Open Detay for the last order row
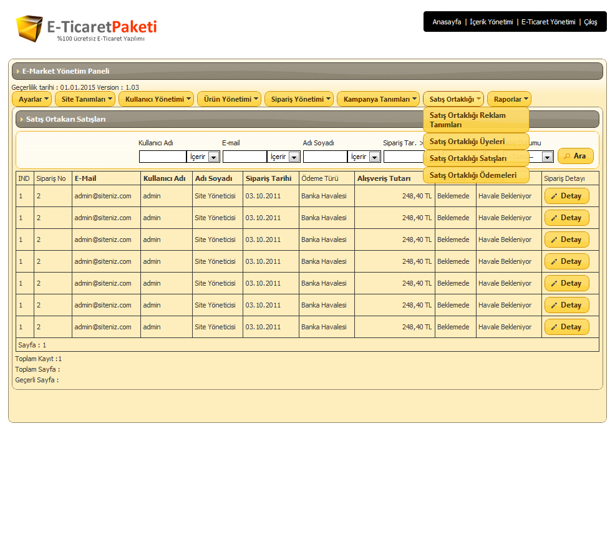Viewport: 615px width, 552px height. (566, 327)
